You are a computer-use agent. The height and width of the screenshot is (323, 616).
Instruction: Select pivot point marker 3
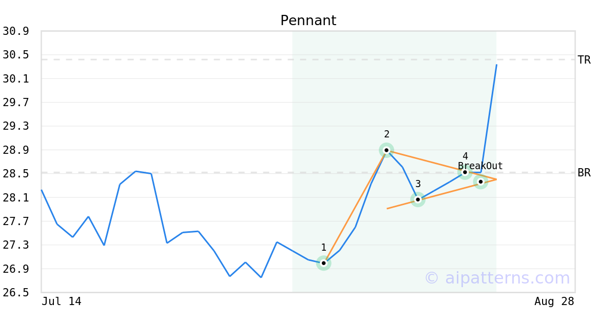418,199
